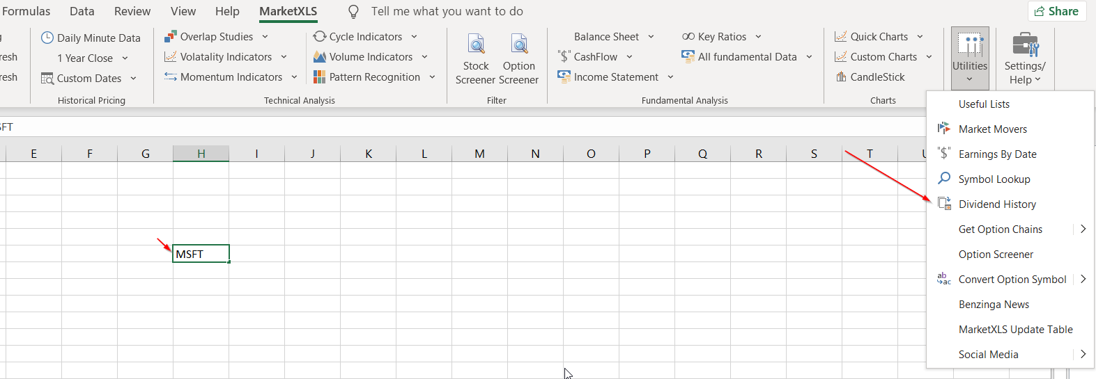Switch to the Data tab
1096x379 pixels.
82,11
